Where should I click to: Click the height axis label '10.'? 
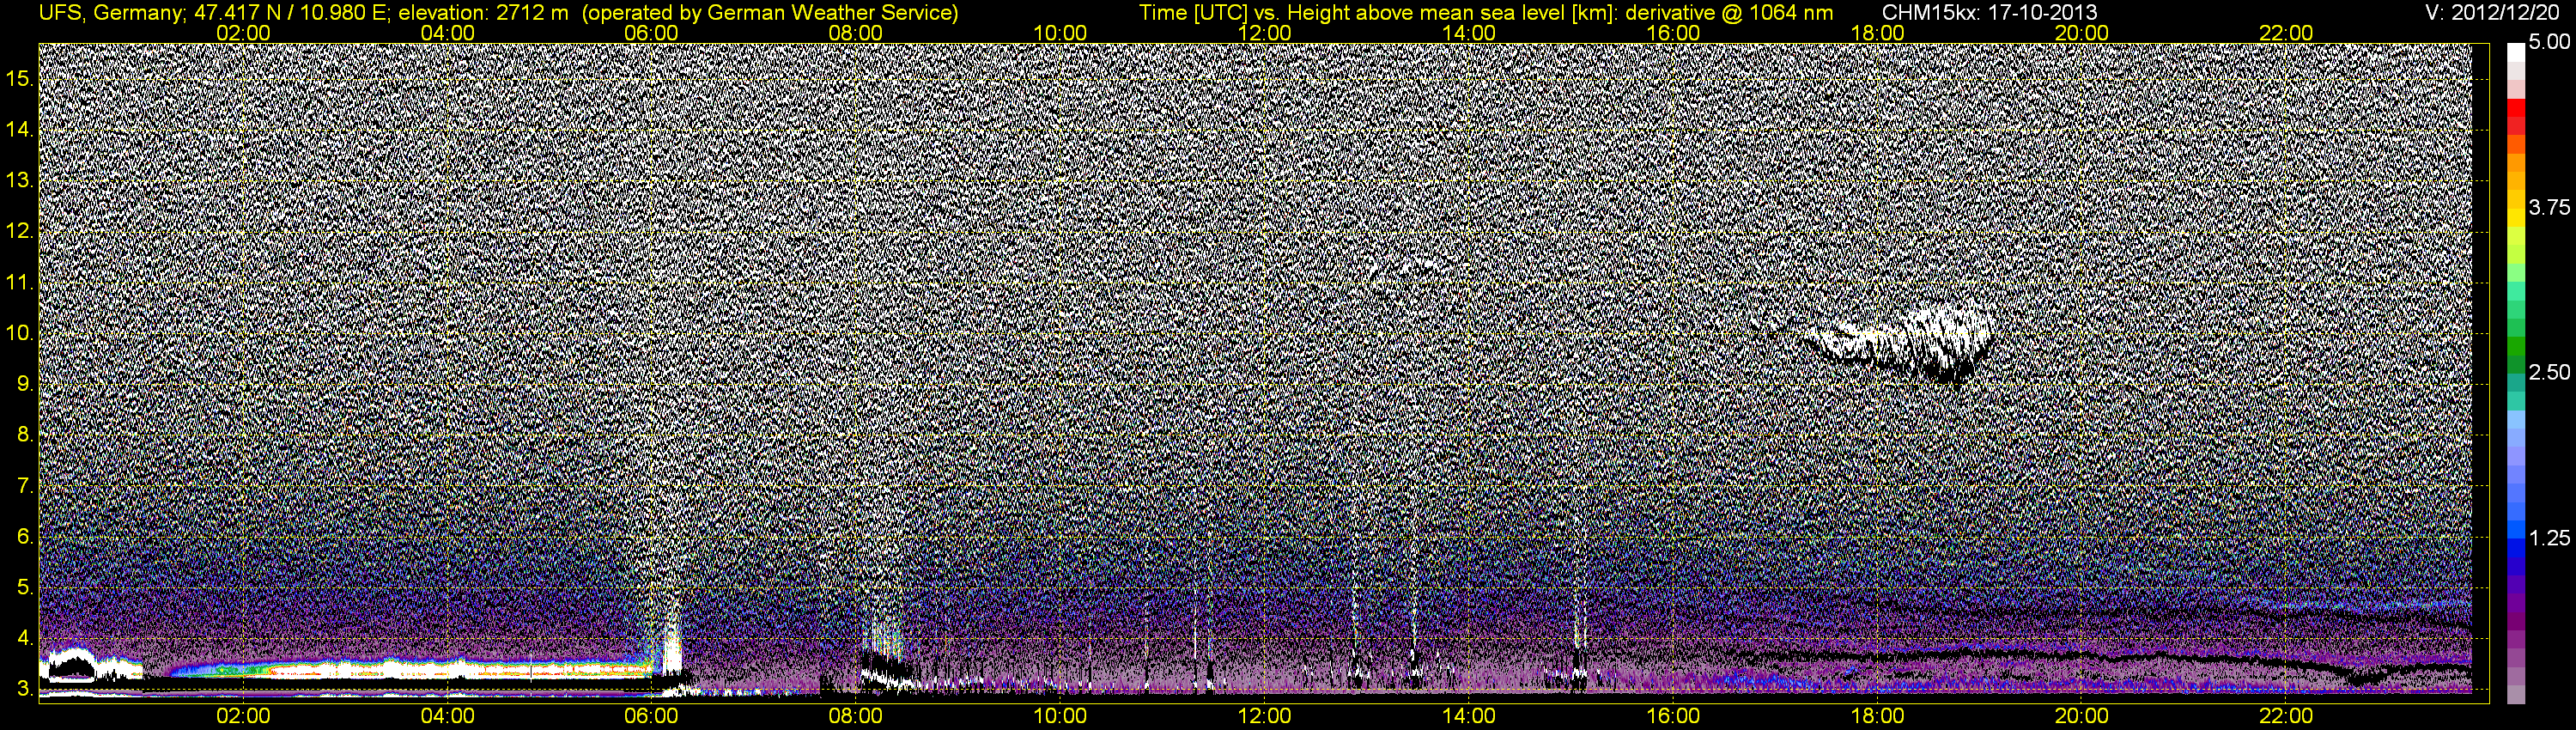(x=20, y=333)
